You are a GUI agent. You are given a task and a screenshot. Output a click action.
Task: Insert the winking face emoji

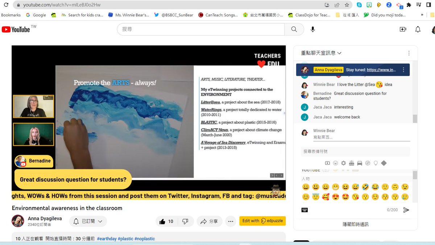click(405, 187)
